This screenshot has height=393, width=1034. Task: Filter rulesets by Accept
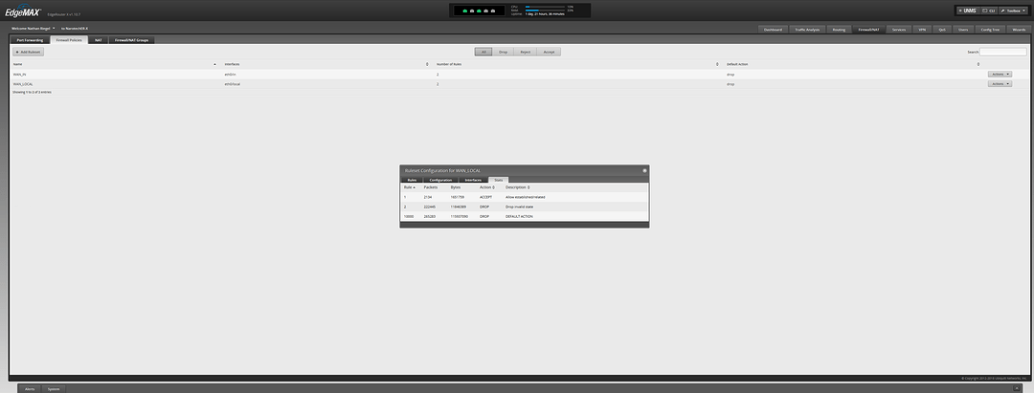point(549,52)
